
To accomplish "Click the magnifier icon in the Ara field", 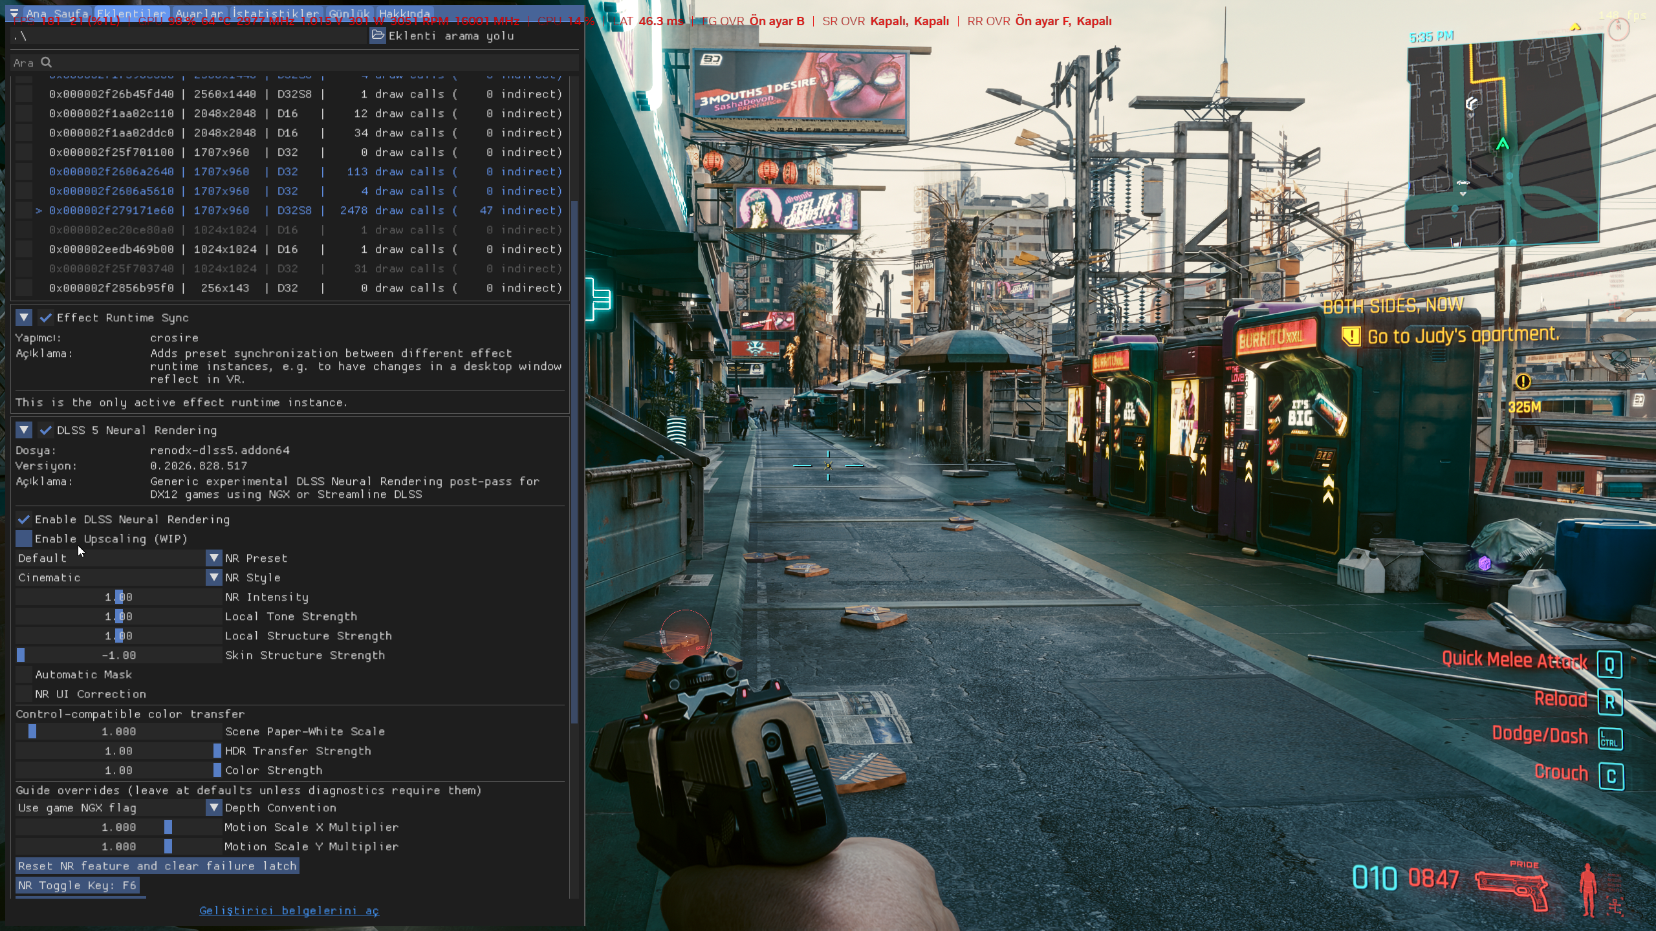I will [x=46, y=63].
